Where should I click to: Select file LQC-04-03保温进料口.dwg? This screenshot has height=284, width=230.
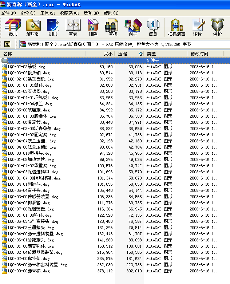[33, 172]
